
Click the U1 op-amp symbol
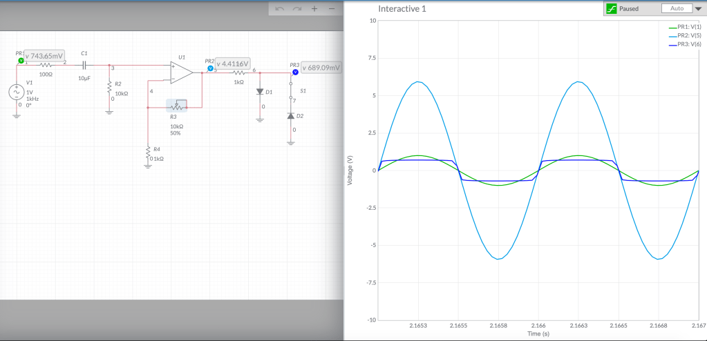tap(182, 72)
